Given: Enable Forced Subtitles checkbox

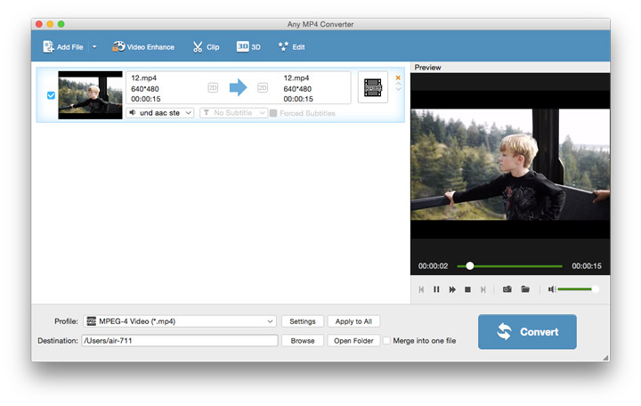Looking at the screenshot, I should [273, 113].
